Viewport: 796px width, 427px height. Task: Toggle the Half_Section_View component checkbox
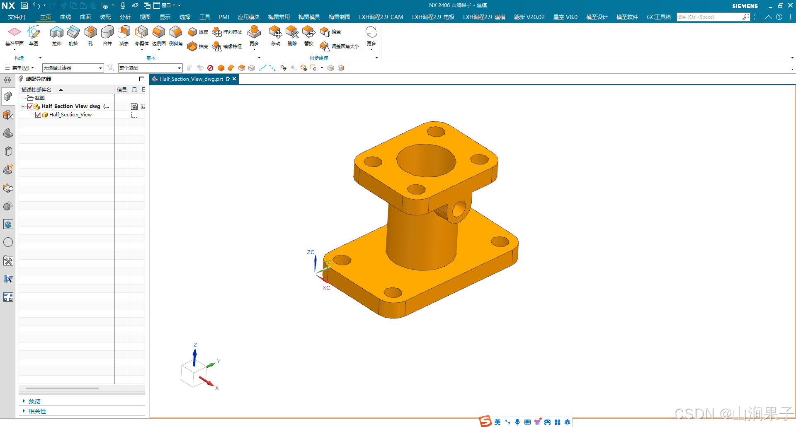[x=38, y=115]
